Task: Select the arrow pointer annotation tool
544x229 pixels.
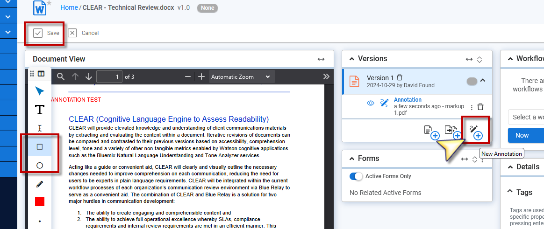Action: click(40, 91)
